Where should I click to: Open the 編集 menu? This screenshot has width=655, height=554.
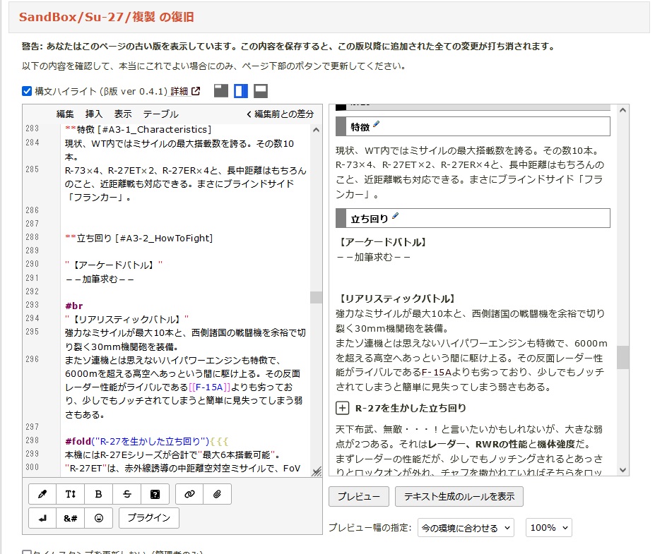point(65,114)
